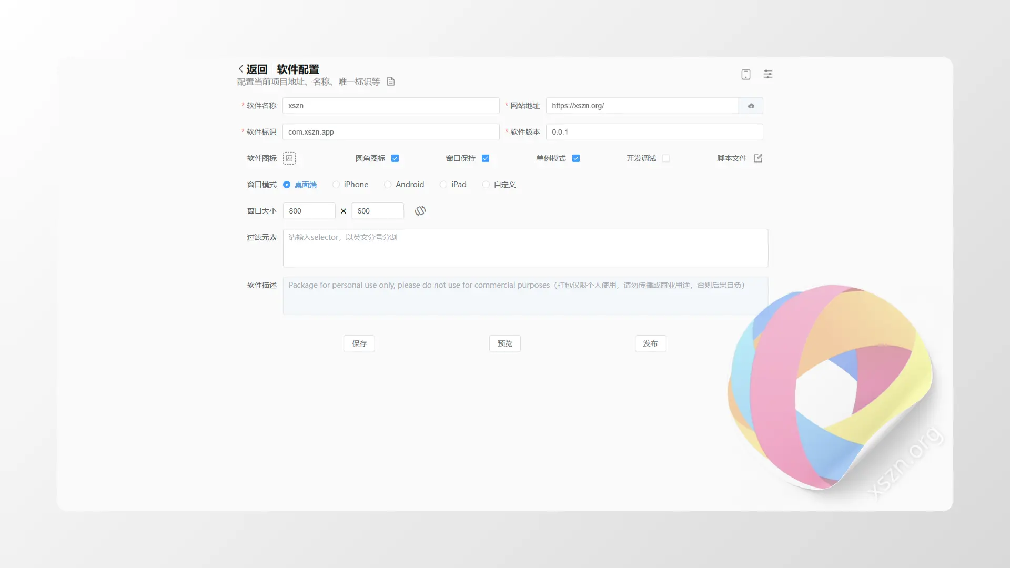The width and height of the screenshot is (1010, 568).
Task: Click the 网站地址 URL input field
Action: [642, 106]
